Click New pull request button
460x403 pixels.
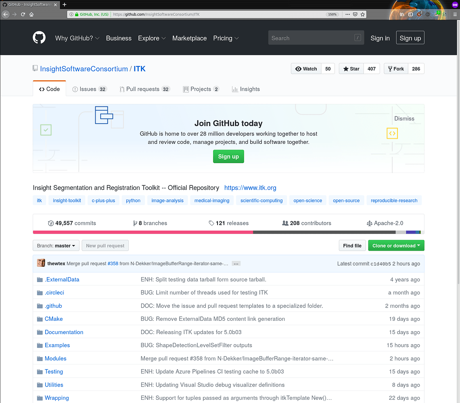pyautogui.click(x=105, y=245)
